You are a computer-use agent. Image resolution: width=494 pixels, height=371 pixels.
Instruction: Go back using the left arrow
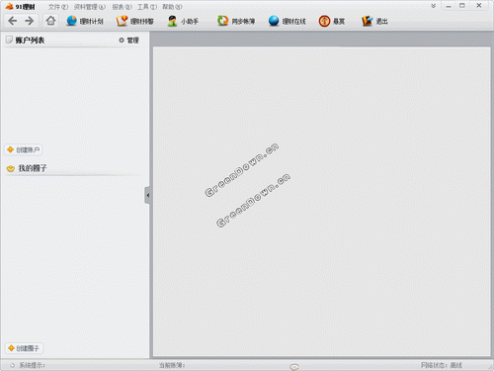click(x=13, y=21)
